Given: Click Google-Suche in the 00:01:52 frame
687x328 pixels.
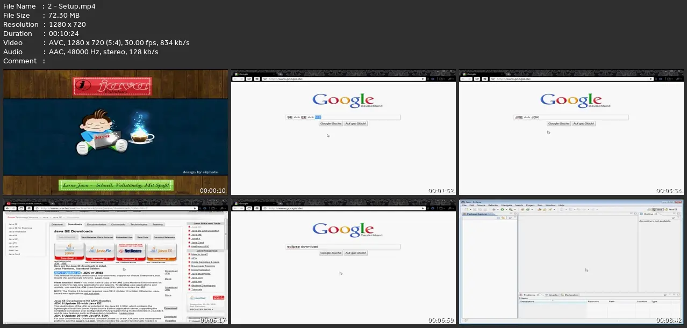Looking at the screenshot, I should (x=331, y=123).
